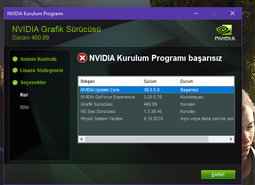Select the Kur step in the sidebar
Screen dimensions: 255x185
24,95
